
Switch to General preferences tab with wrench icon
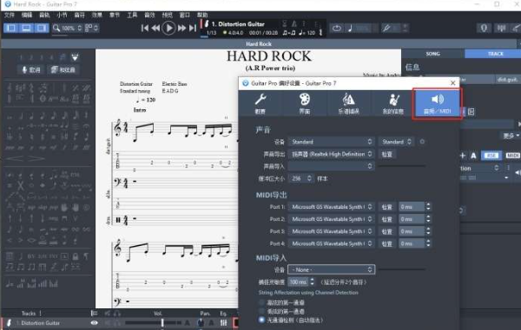260,103
